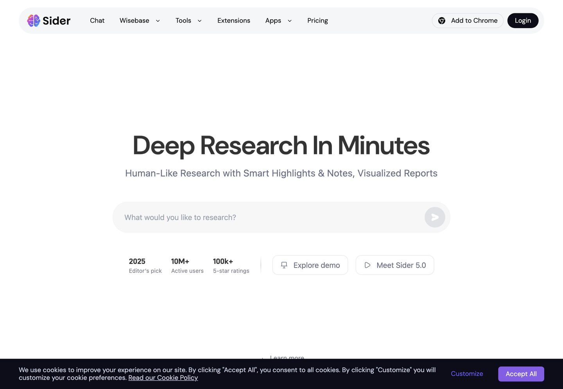Screen dimensions: 563x389
Task: Click the Login button
Action: click(x=523, y=21)
